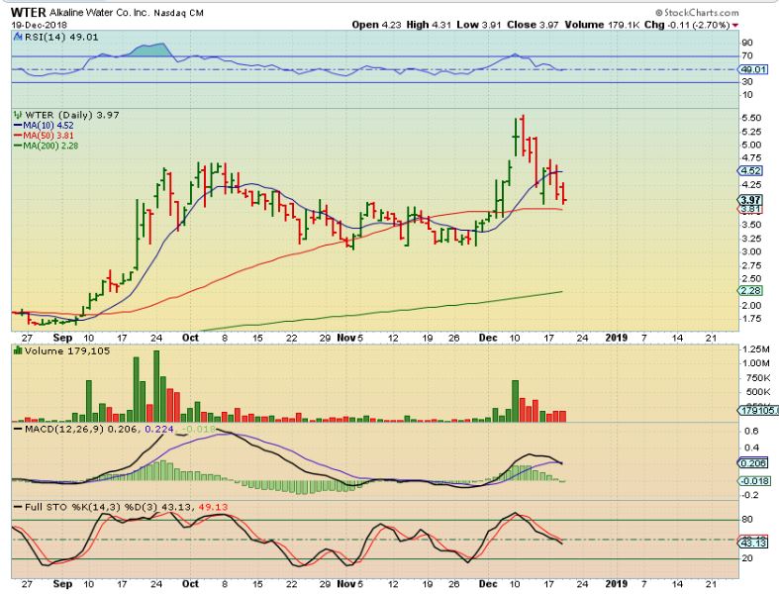Viewport: 779px width, 595px height.
Task: Click the Volume 179,105 panel label
Action: 67,350
